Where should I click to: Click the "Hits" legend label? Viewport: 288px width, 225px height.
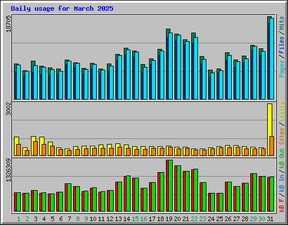[282, 23]
